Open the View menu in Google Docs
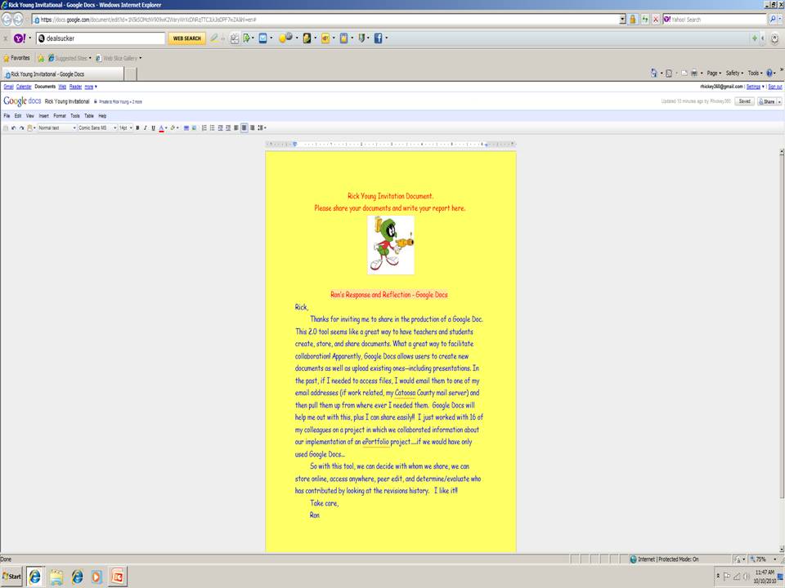The width and height of the screenshot is (785, 588). click(30, 116)
